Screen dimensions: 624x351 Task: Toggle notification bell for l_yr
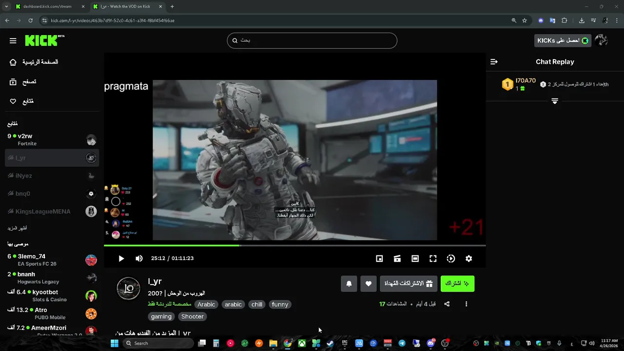click(x=349, y=283)
